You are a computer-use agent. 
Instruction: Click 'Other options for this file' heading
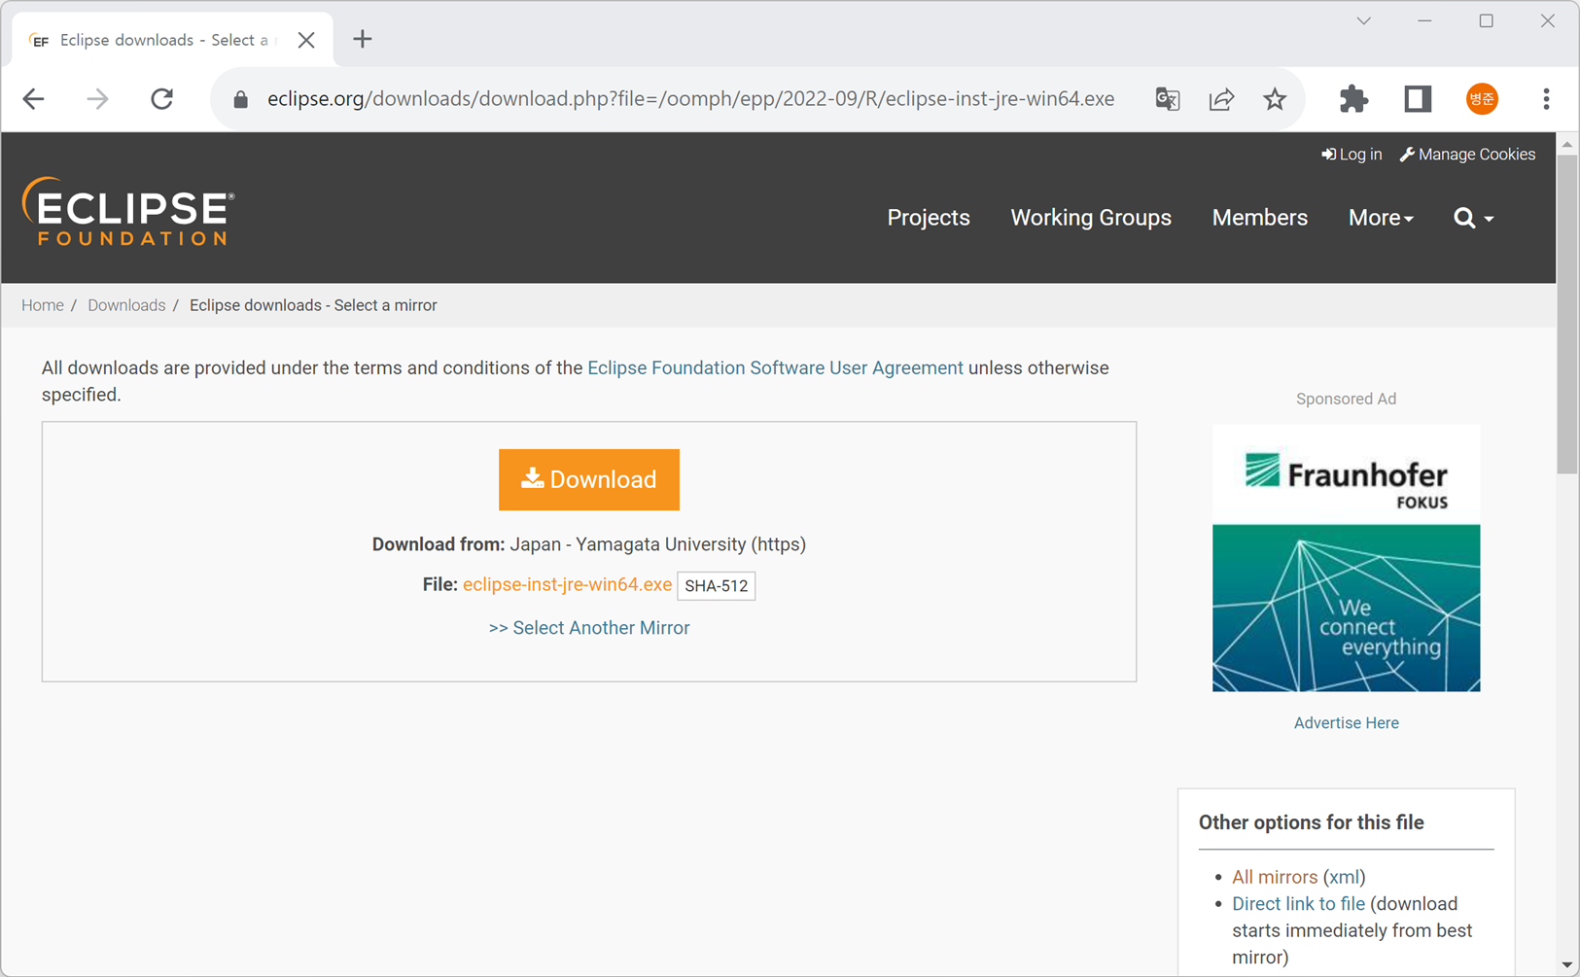pos(1311,822)
